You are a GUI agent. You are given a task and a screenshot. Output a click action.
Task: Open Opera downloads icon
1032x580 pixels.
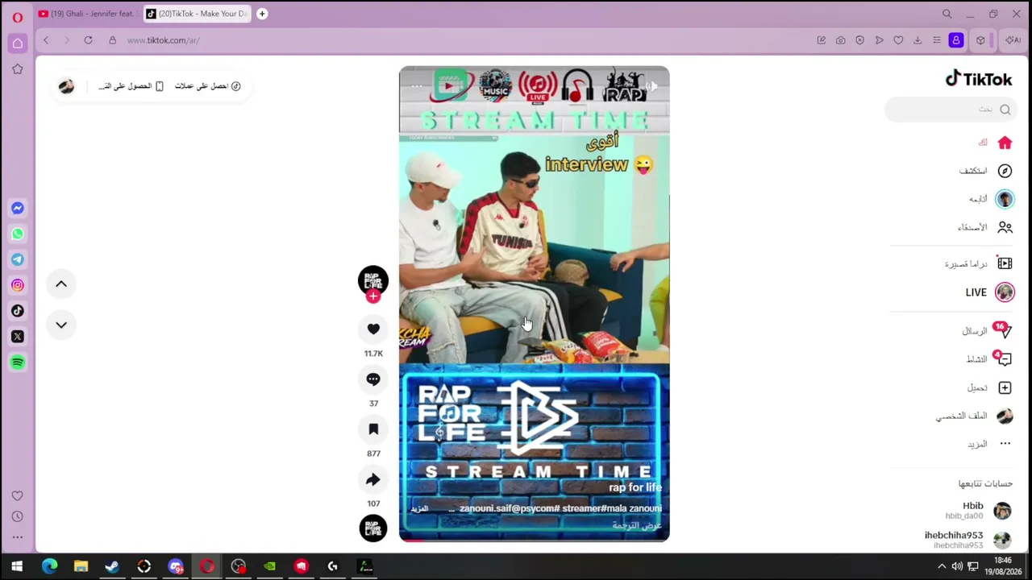[x=918, y=40]
